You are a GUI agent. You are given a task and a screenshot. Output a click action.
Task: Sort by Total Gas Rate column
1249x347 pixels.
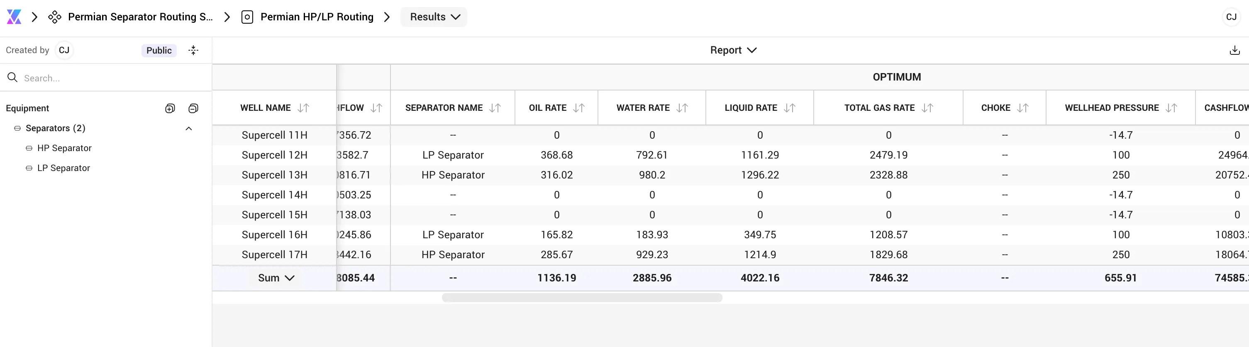point(927,108)
